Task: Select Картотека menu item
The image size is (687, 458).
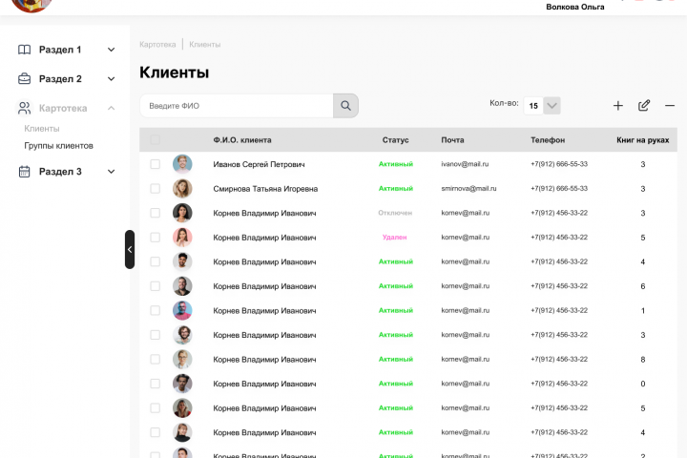Action: point(63,108)
